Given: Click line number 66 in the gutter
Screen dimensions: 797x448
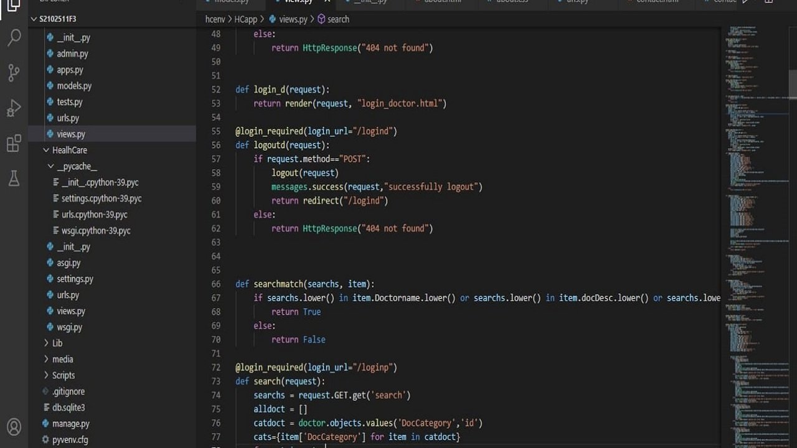Looking at the screenshot, I should point(216,284).
